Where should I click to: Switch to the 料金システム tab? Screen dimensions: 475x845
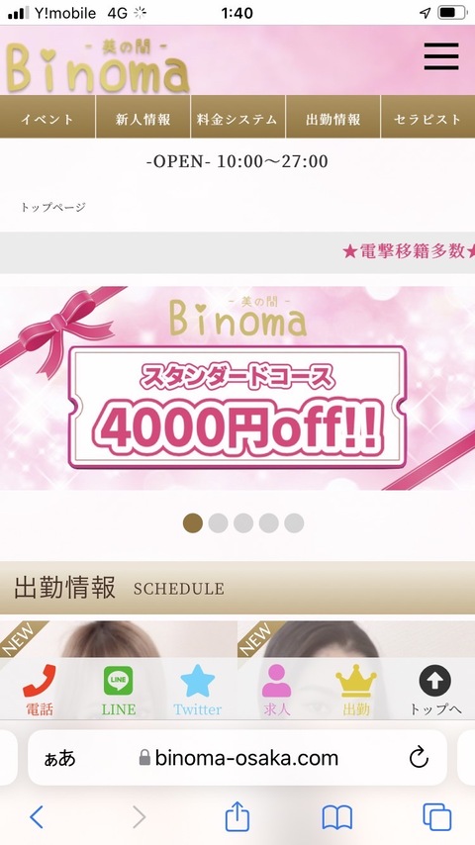(x=237, y=117)
